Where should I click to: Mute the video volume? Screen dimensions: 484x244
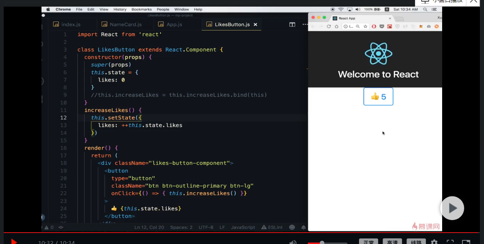click(x=293, y=242)
